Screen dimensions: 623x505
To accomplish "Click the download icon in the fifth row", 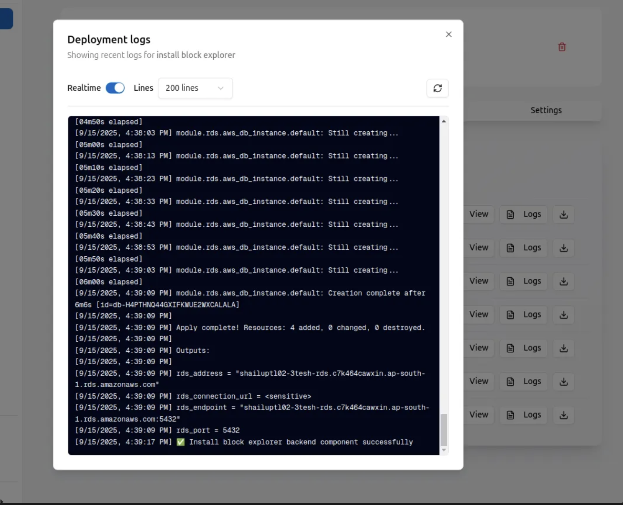I will coord(563,348).
